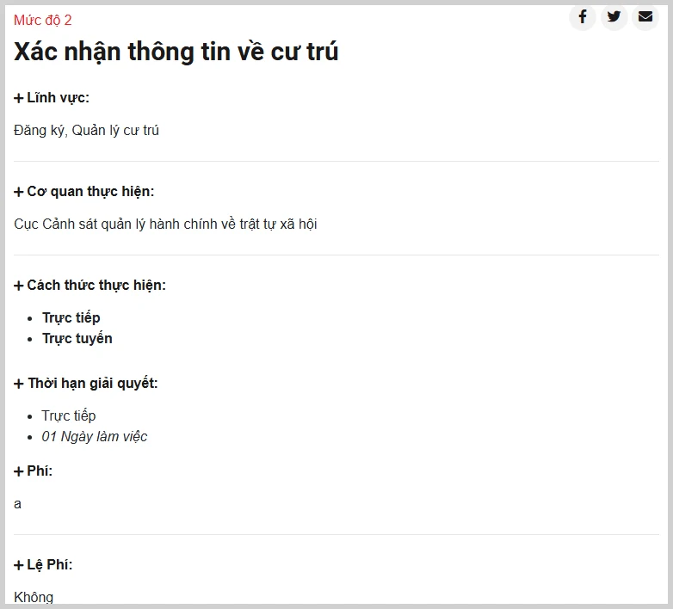Expand the 'Cách thức thực hiện' section
The width and height of the screenshot is (673, 609).
(90, 286)
